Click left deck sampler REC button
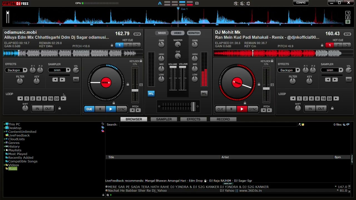 point(76,80)
